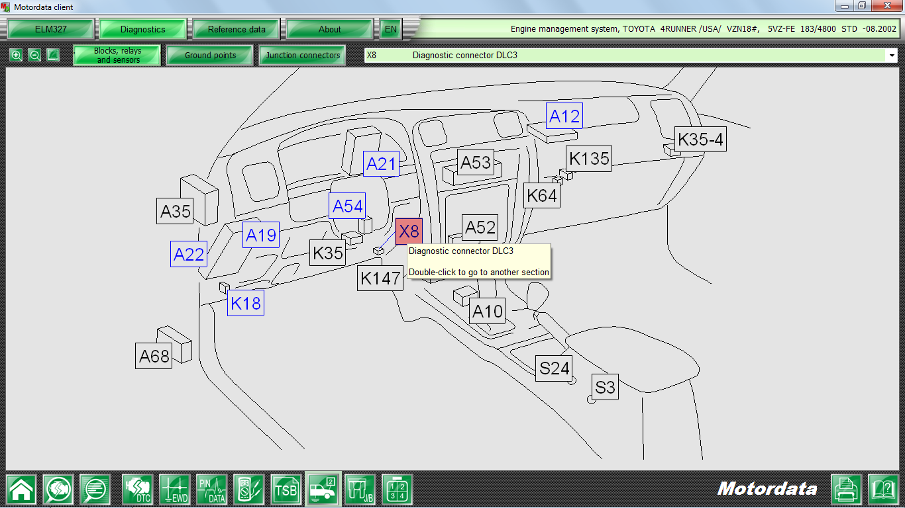Viewport: 905px width, 508px height.
Task: Select component label K64
Action: point(542,195)
